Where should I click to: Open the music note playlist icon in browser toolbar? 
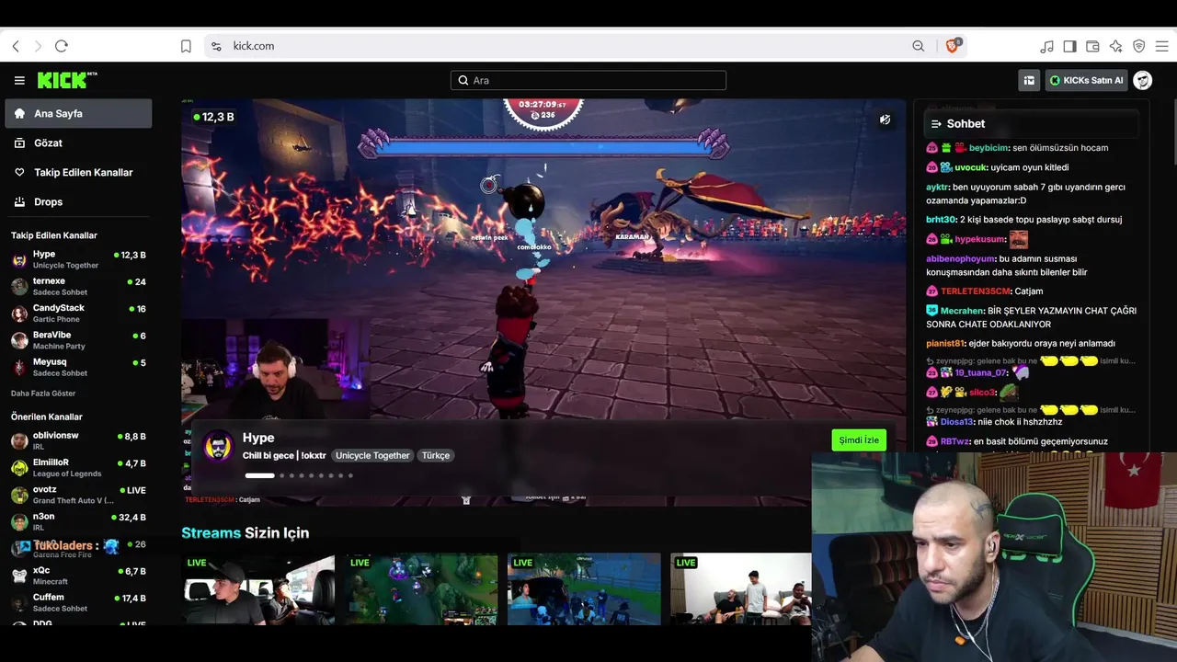click(x=1046, y=46)
